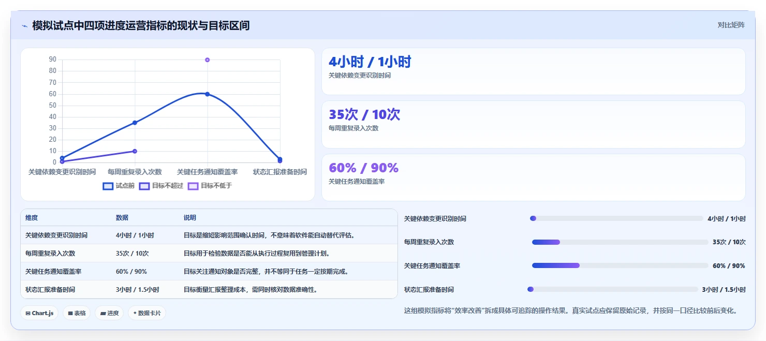Click the chart x-axis label 状态汇报准备时间

pos(279,172)
